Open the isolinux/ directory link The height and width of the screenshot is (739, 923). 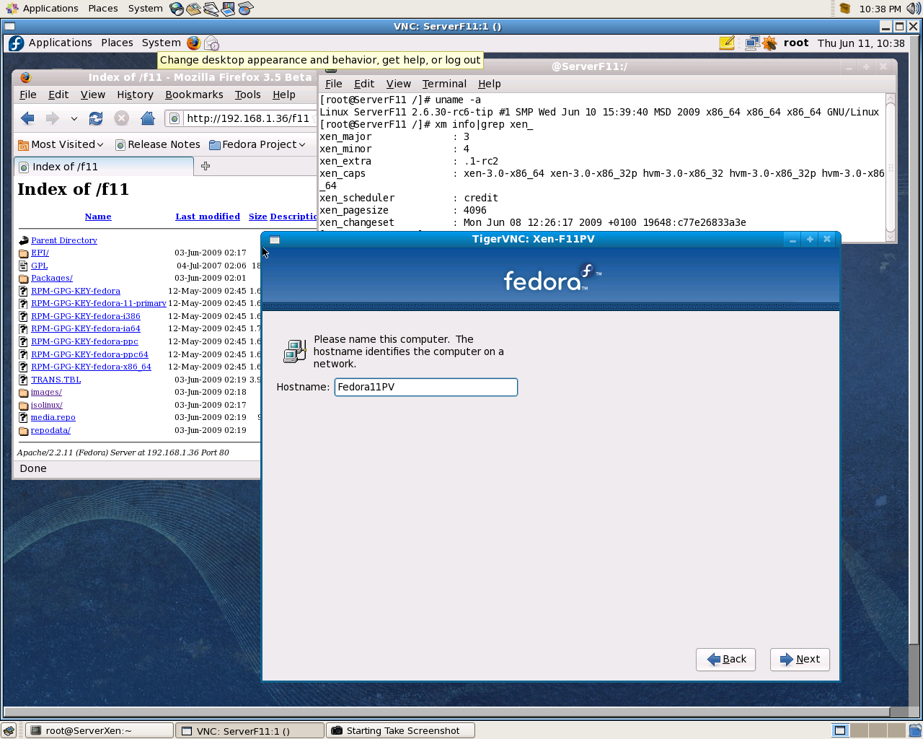pyautogui.click(x=47, y=405)
